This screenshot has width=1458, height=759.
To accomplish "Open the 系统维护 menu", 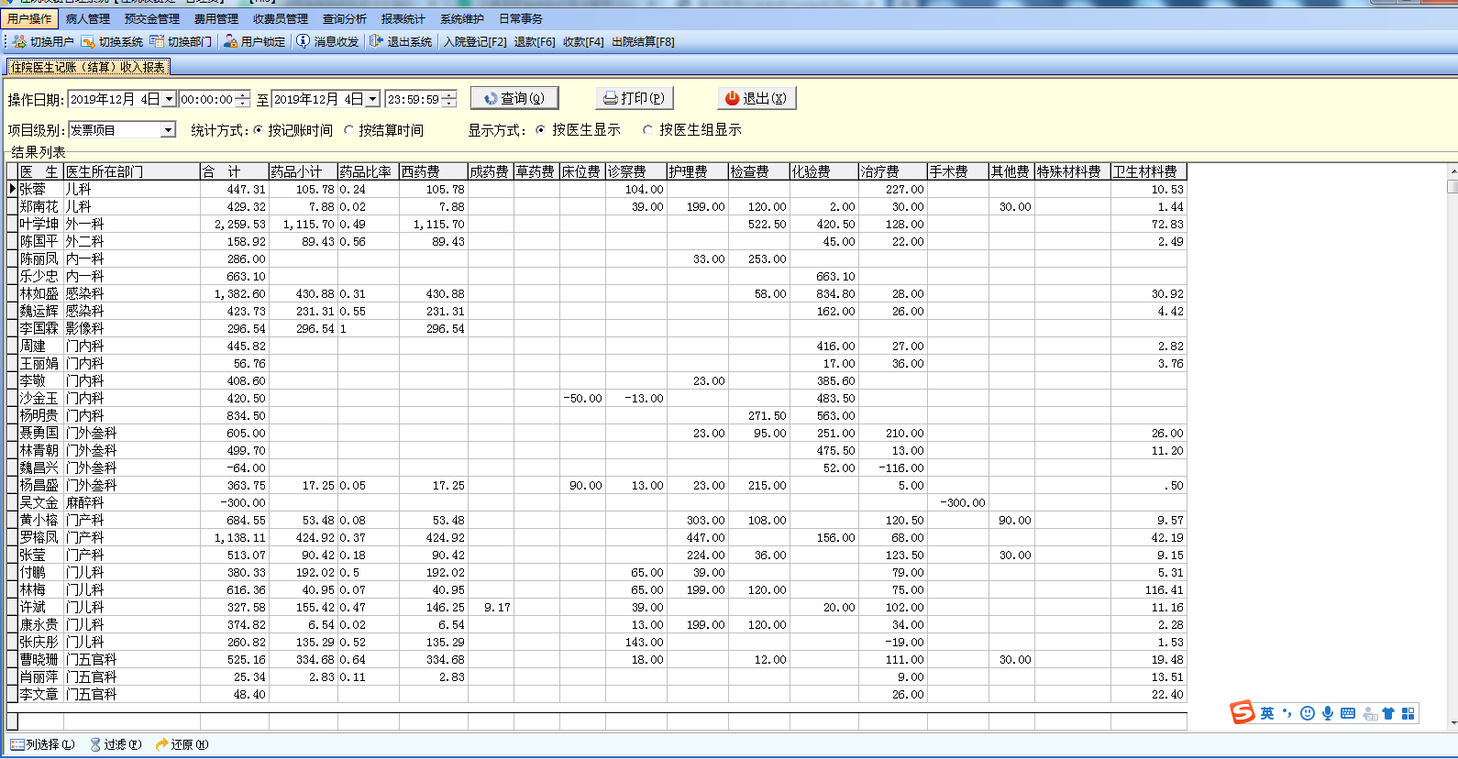I will (x=462, y=18).
